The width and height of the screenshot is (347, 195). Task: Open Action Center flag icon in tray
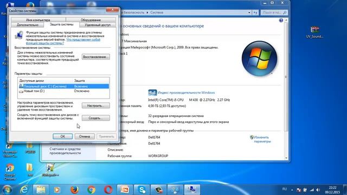point(299,190)
